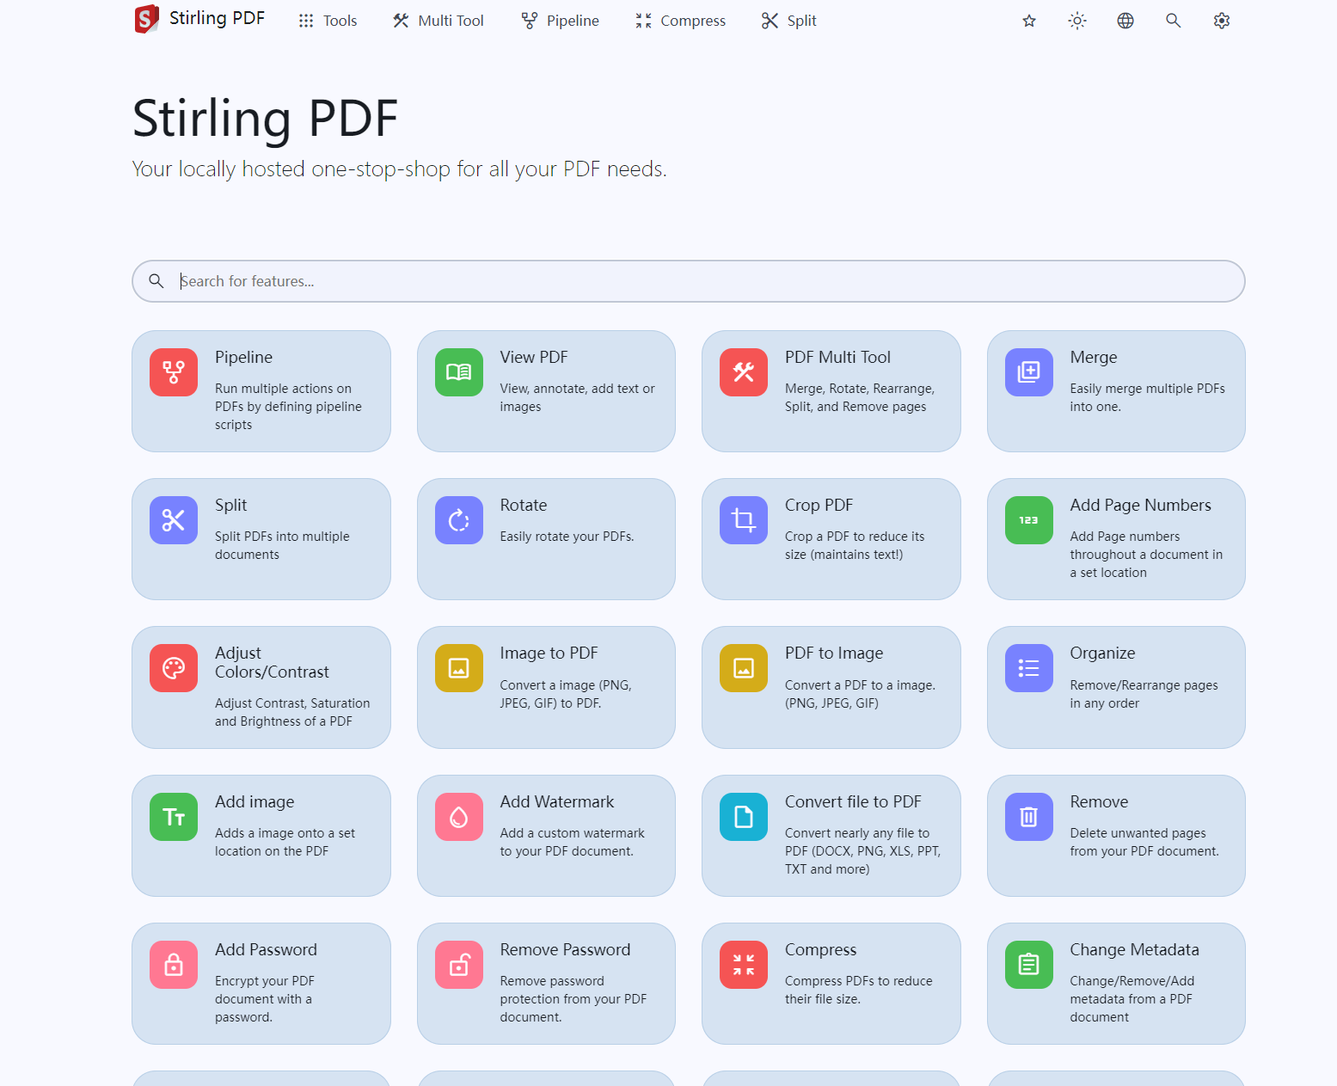Click 'Crop a PDF to reduce its size' text
Viewport: 1337px width, 1086px height.
click(855, 545)
